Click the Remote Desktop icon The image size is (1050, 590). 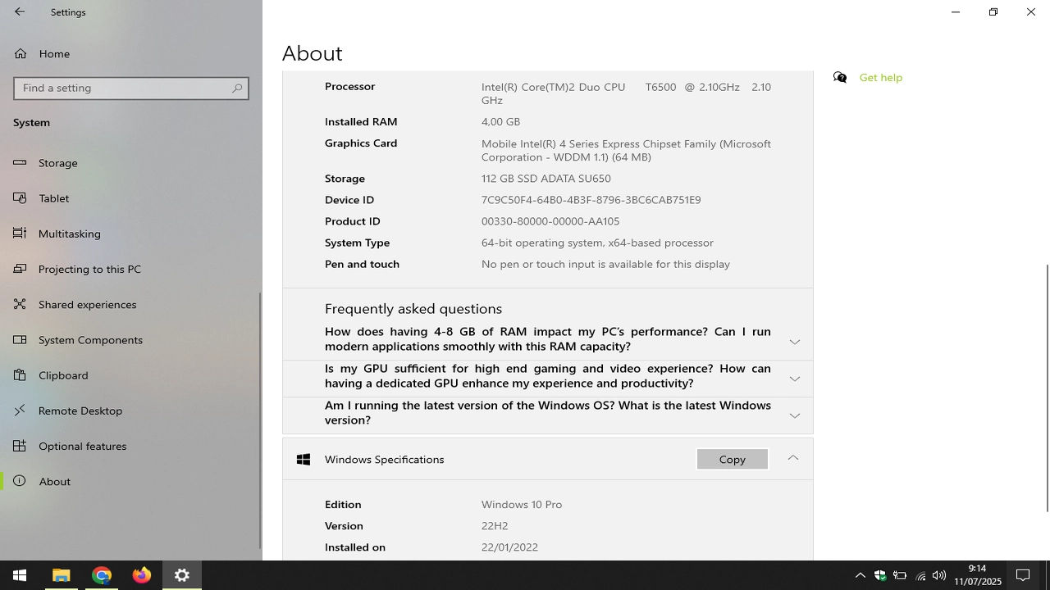pos(20,411)
